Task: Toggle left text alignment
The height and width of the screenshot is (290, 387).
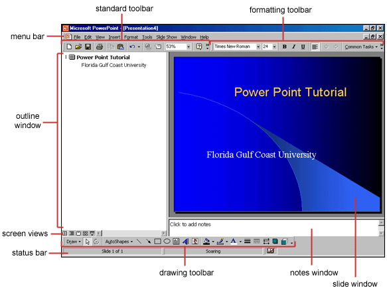Action: 315,46
